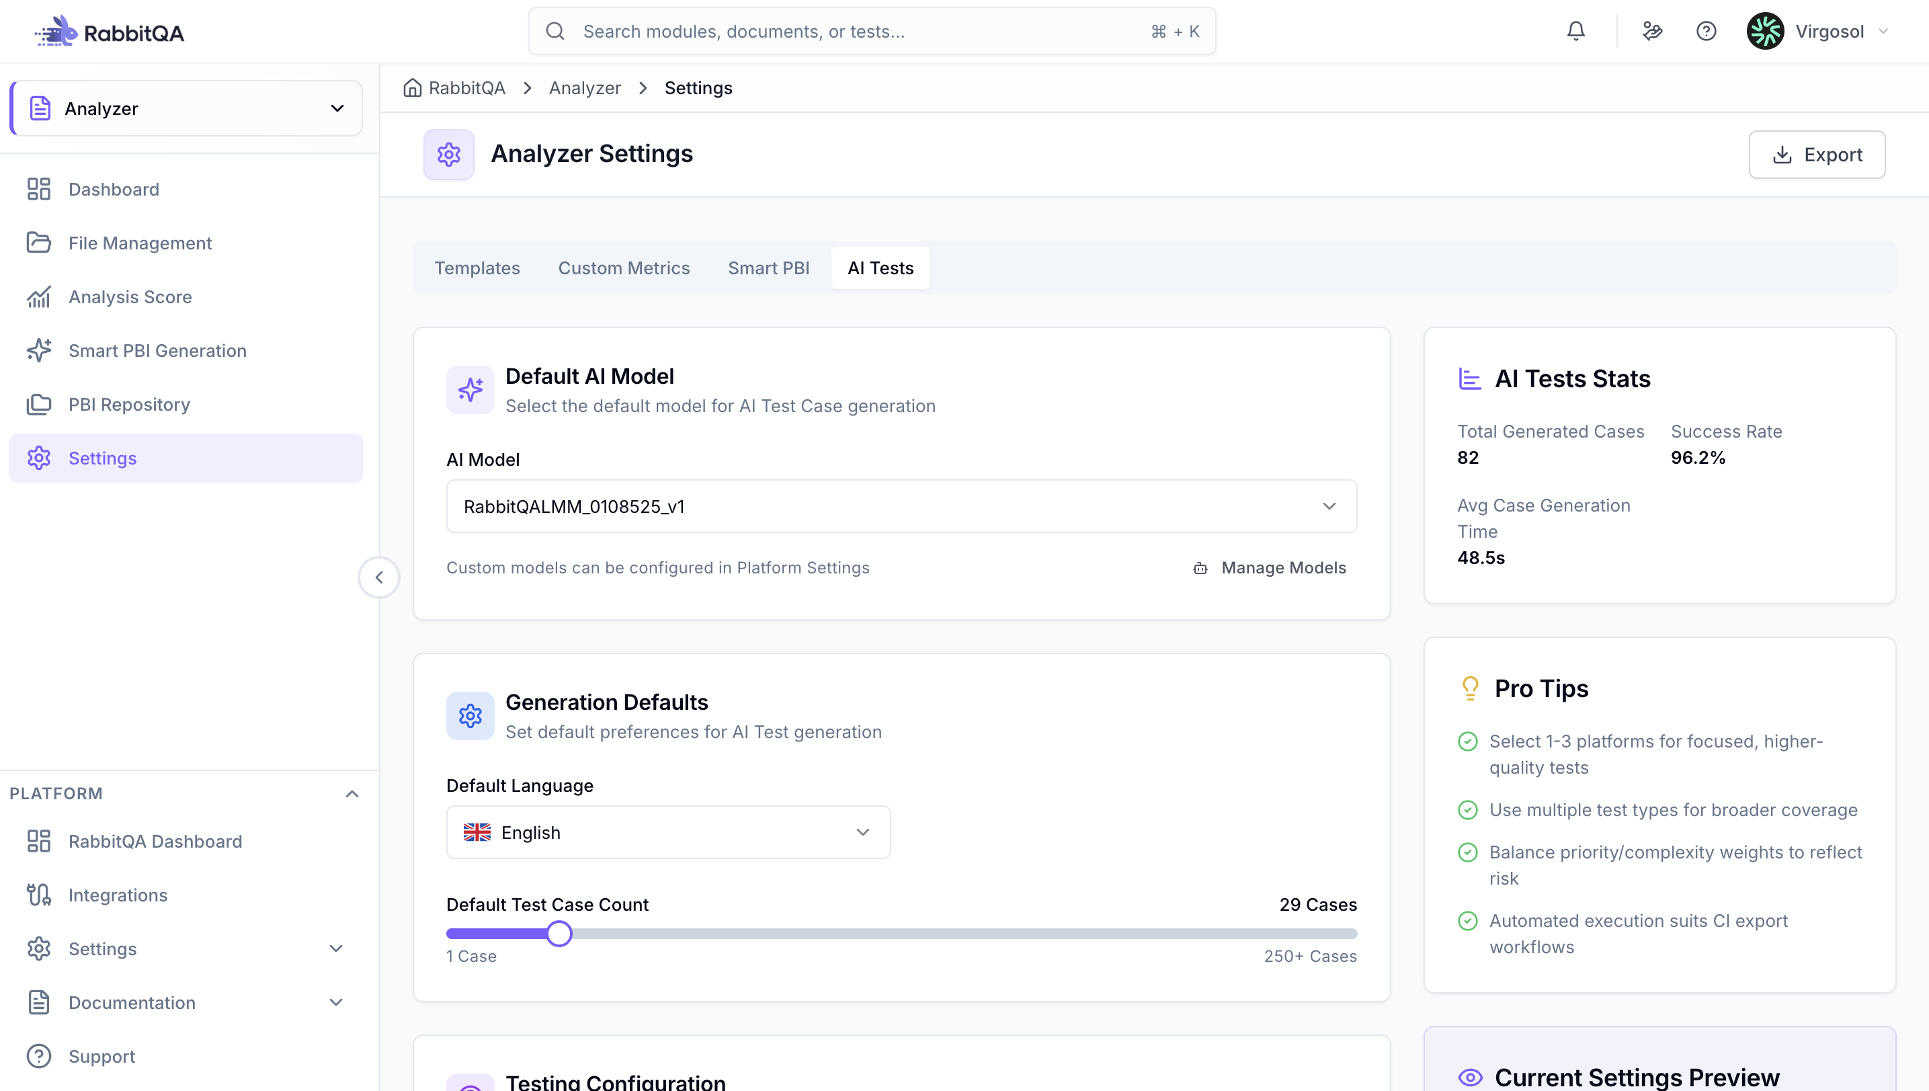Viewport: 1929px width, 1091px height.
Task: Open Integrations under Platform
Action: pyautogui.click(x=186, y=895)
